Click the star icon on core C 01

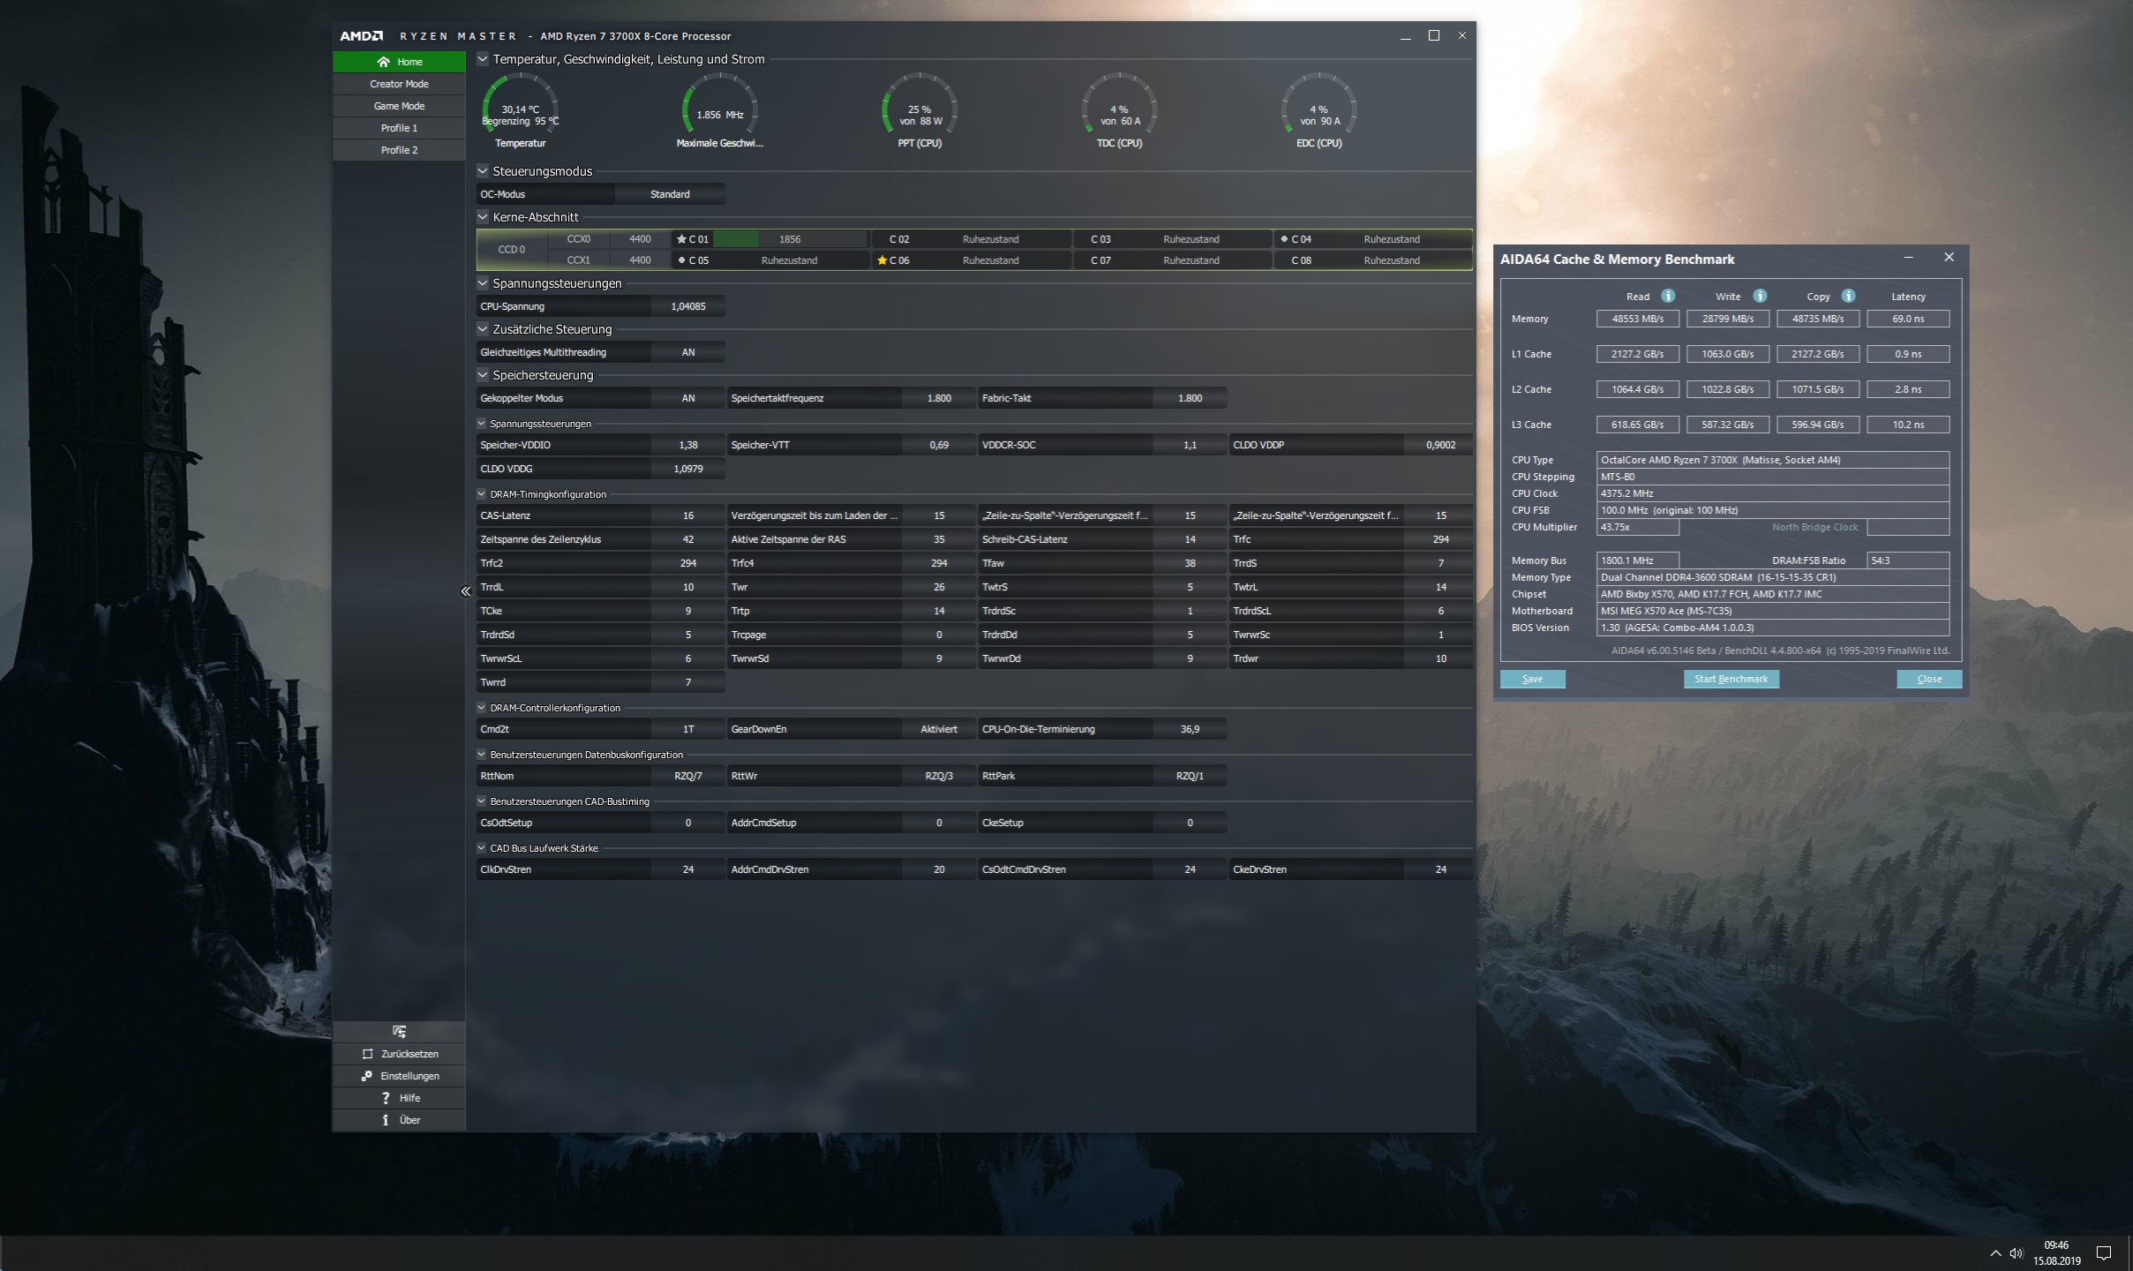(681, 239)
